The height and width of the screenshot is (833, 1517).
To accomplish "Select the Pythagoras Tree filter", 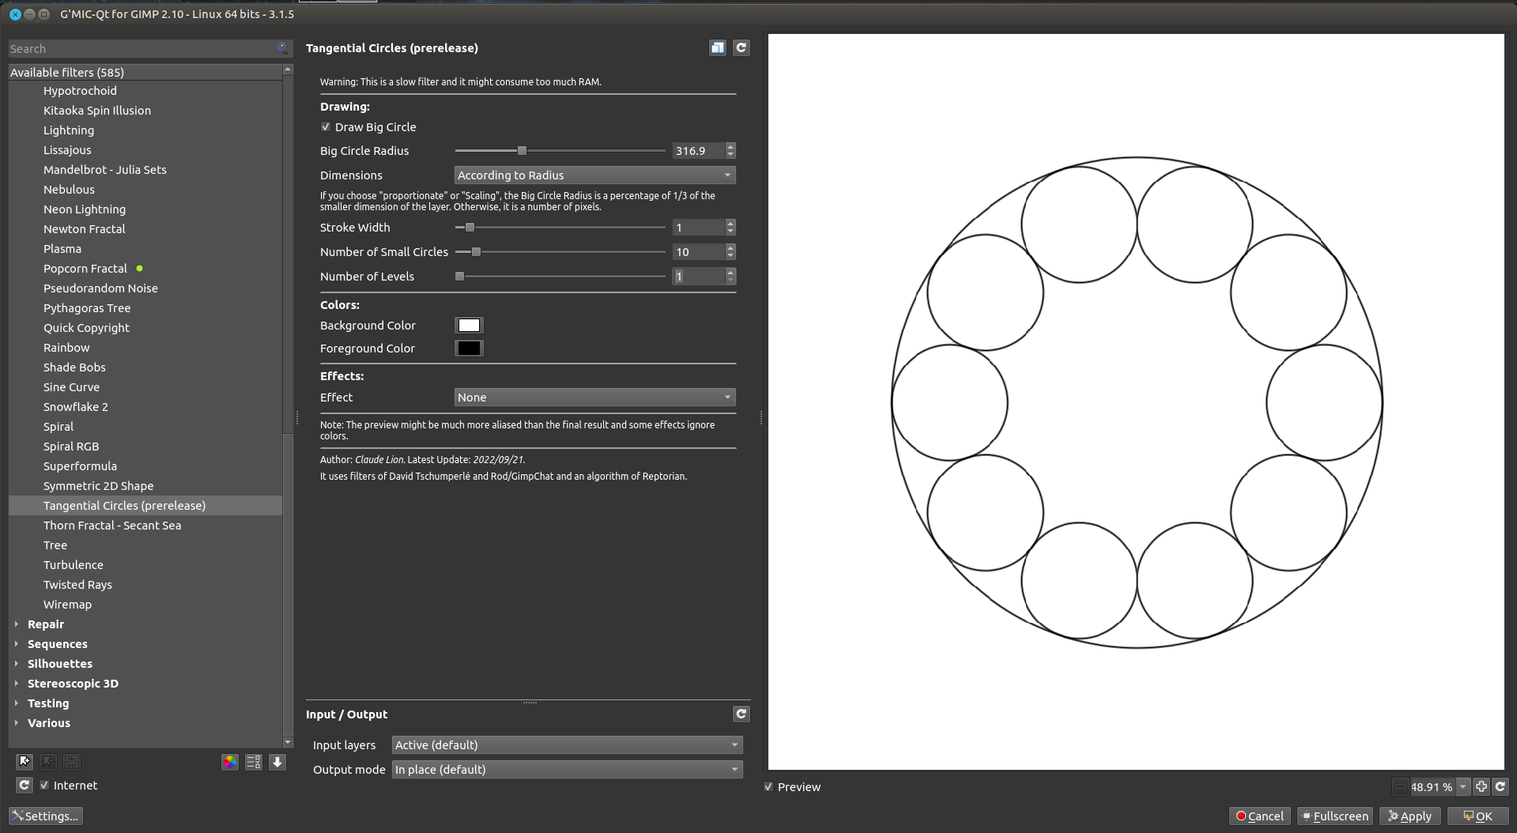I will pyautogui.click(x=87, y=308).
